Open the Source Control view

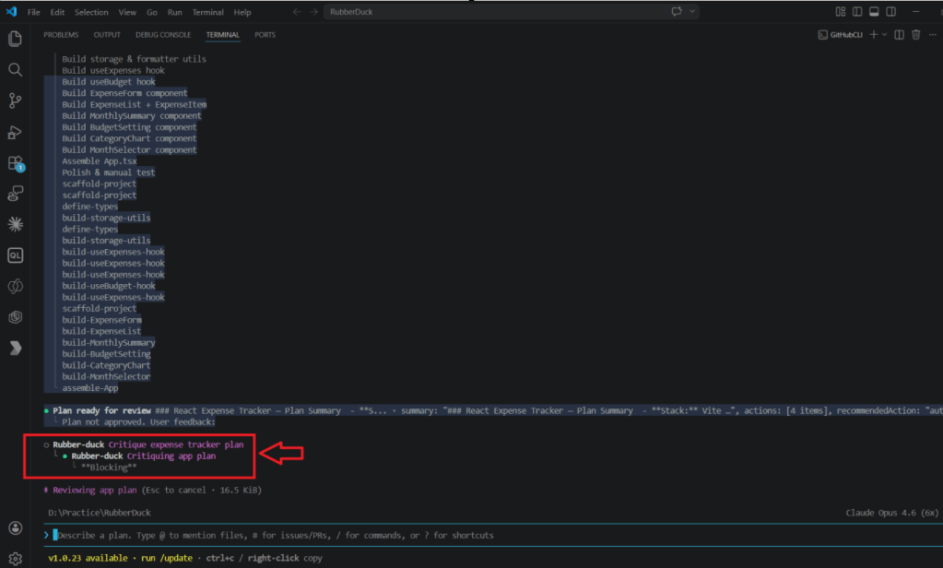15,101
